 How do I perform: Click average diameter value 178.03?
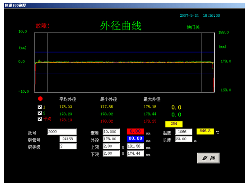click(x=66, y=107)
